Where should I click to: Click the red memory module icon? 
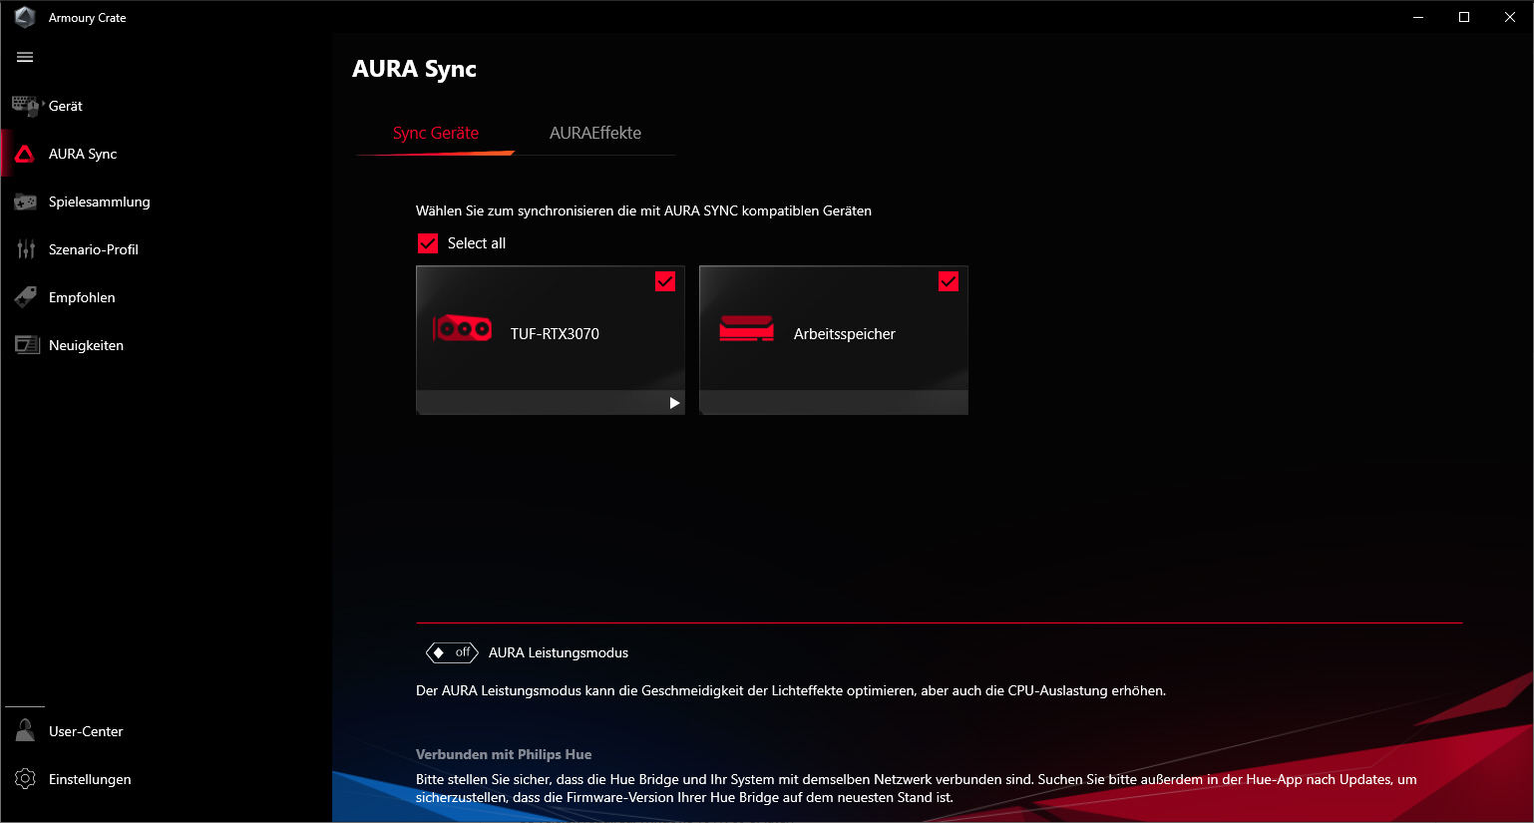tap(747, 328)
